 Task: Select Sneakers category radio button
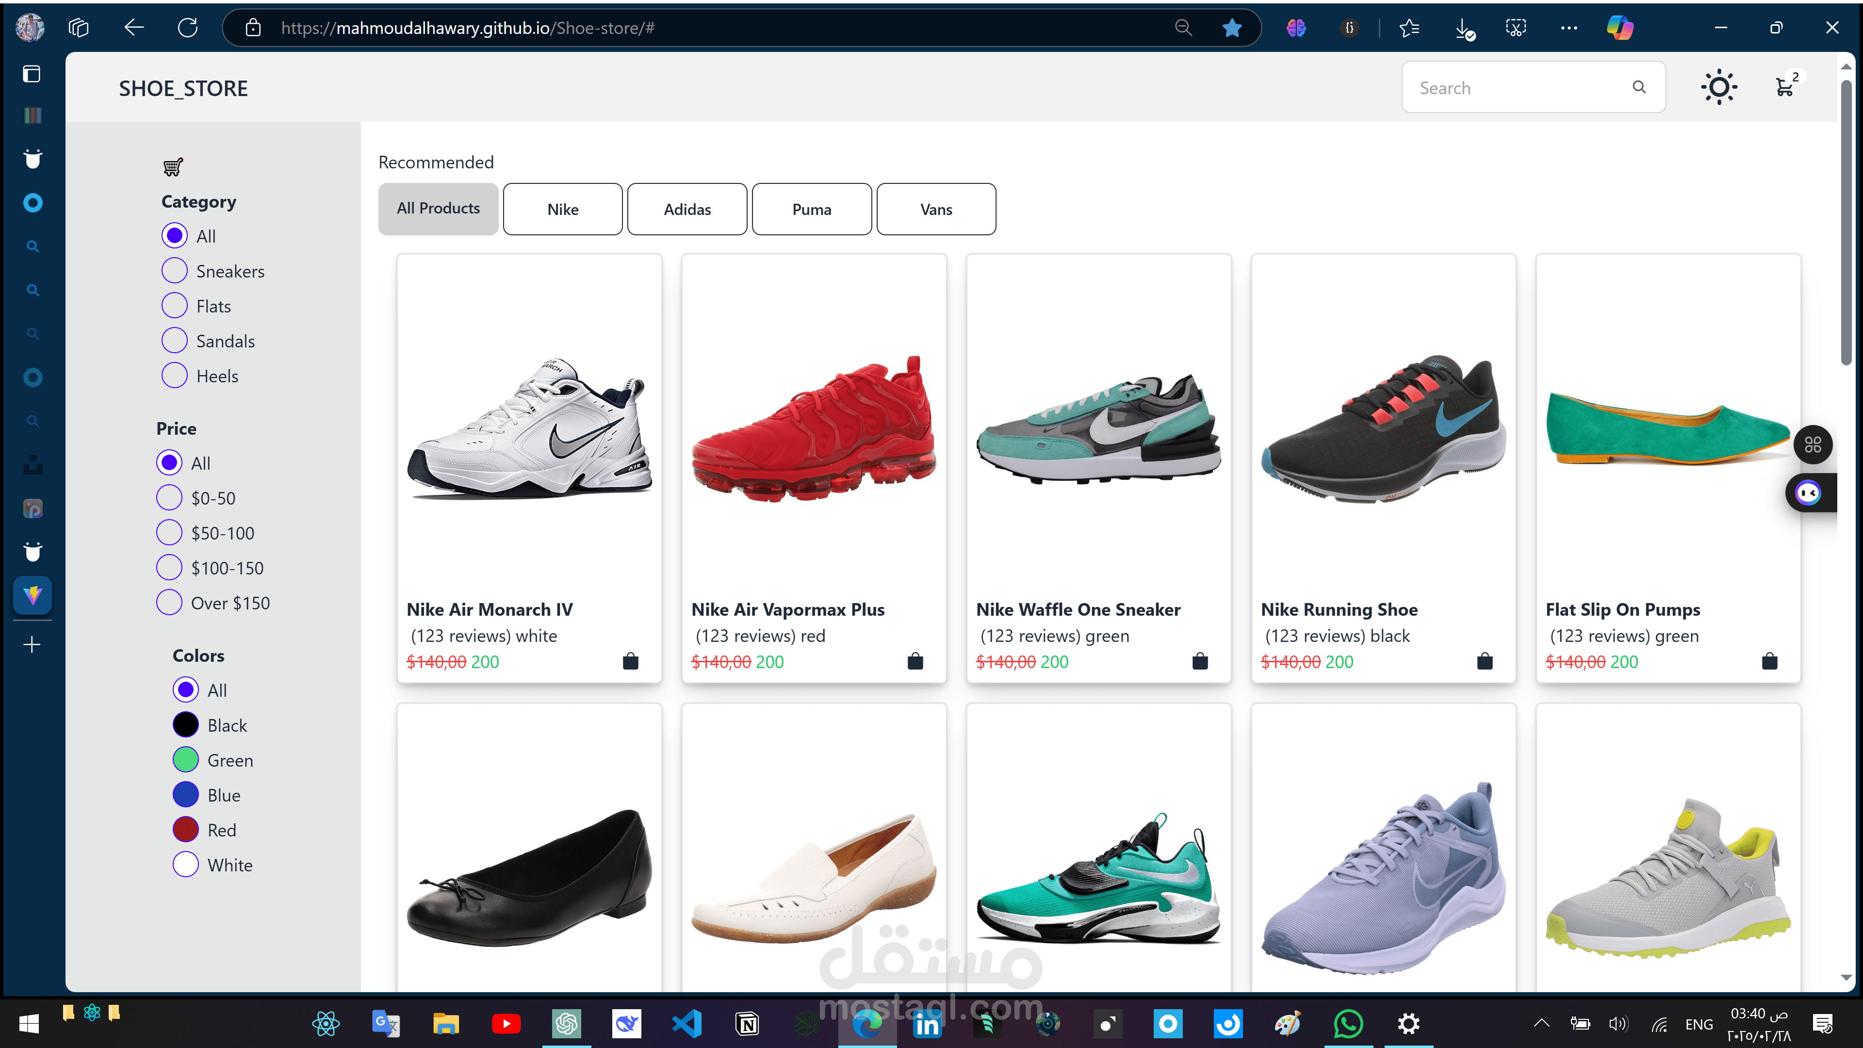[174, 271]
